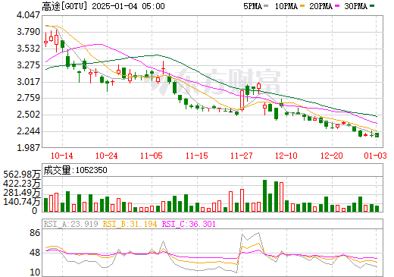Click the 10PMA legend label
394x277 pixels.
[x=286, y=6]
